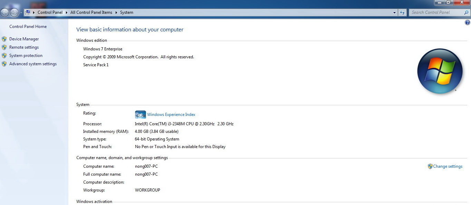Click shield icon next to Change settings

point(430,166)
